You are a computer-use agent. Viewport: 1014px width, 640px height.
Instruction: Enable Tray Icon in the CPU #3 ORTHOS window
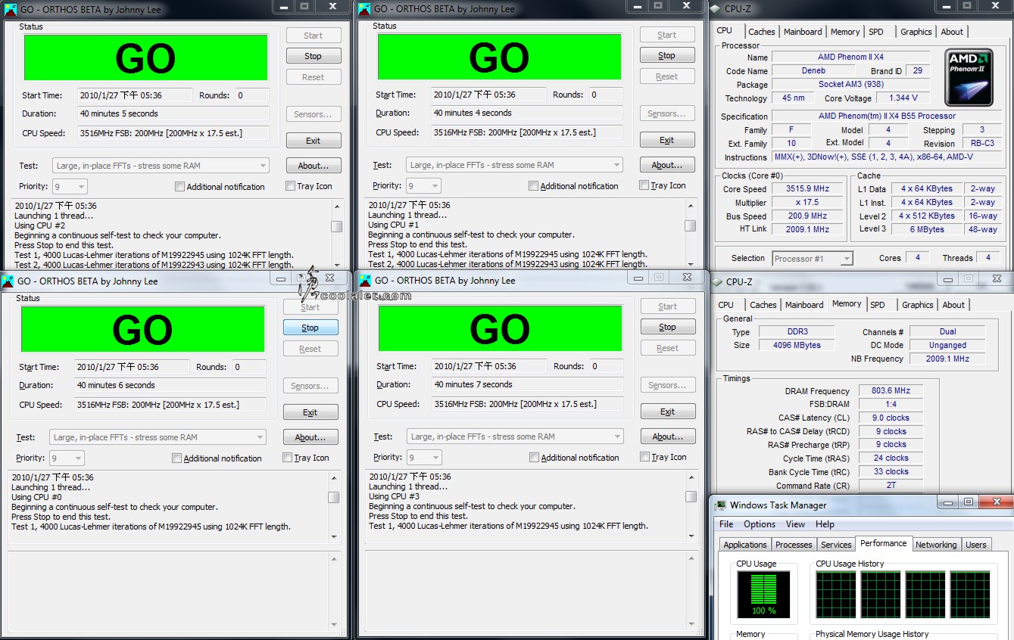[645, 457]
